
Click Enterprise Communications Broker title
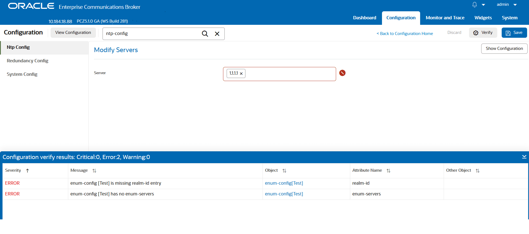pyautogui.click(x=99, y=7)
